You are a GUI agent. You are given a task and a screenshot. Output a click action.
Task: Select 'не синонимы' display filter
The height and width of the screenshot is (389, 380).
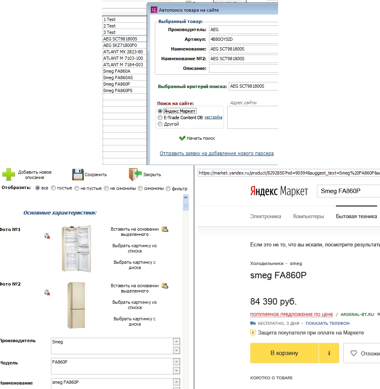[x=106, y=188]
